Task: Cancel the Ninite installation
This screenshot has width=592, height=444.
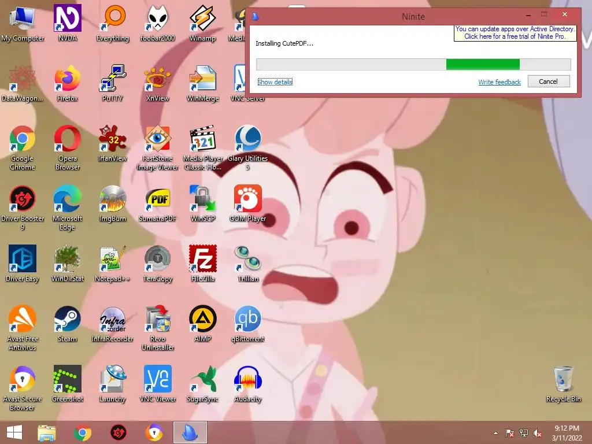Action: point(548,81)
